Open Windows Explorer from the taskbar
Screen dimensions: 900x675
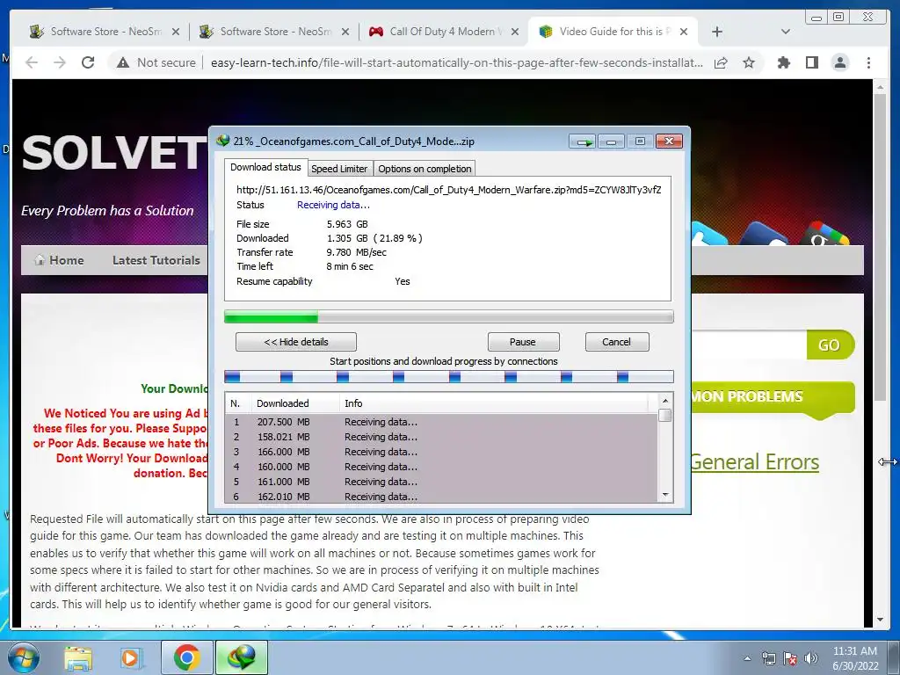(78, 657)
